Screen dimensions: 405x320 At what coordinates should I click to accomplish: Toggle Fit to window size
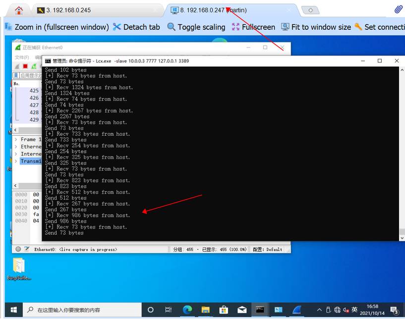316,27
